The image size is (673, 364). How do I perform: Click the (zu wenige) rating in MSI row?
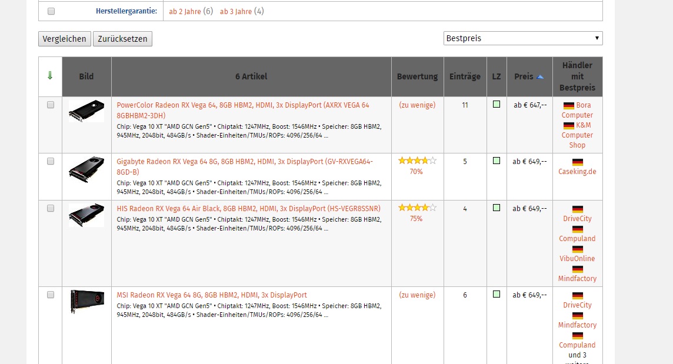[417, 295]
